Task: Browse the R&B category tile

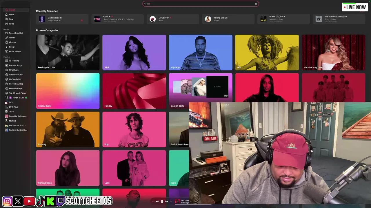Action: (134, 53)
